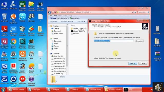Open Share with dropdown in Explorer
Screen dimensions: 164x92
pyautogui.click(x=81, y=22)
